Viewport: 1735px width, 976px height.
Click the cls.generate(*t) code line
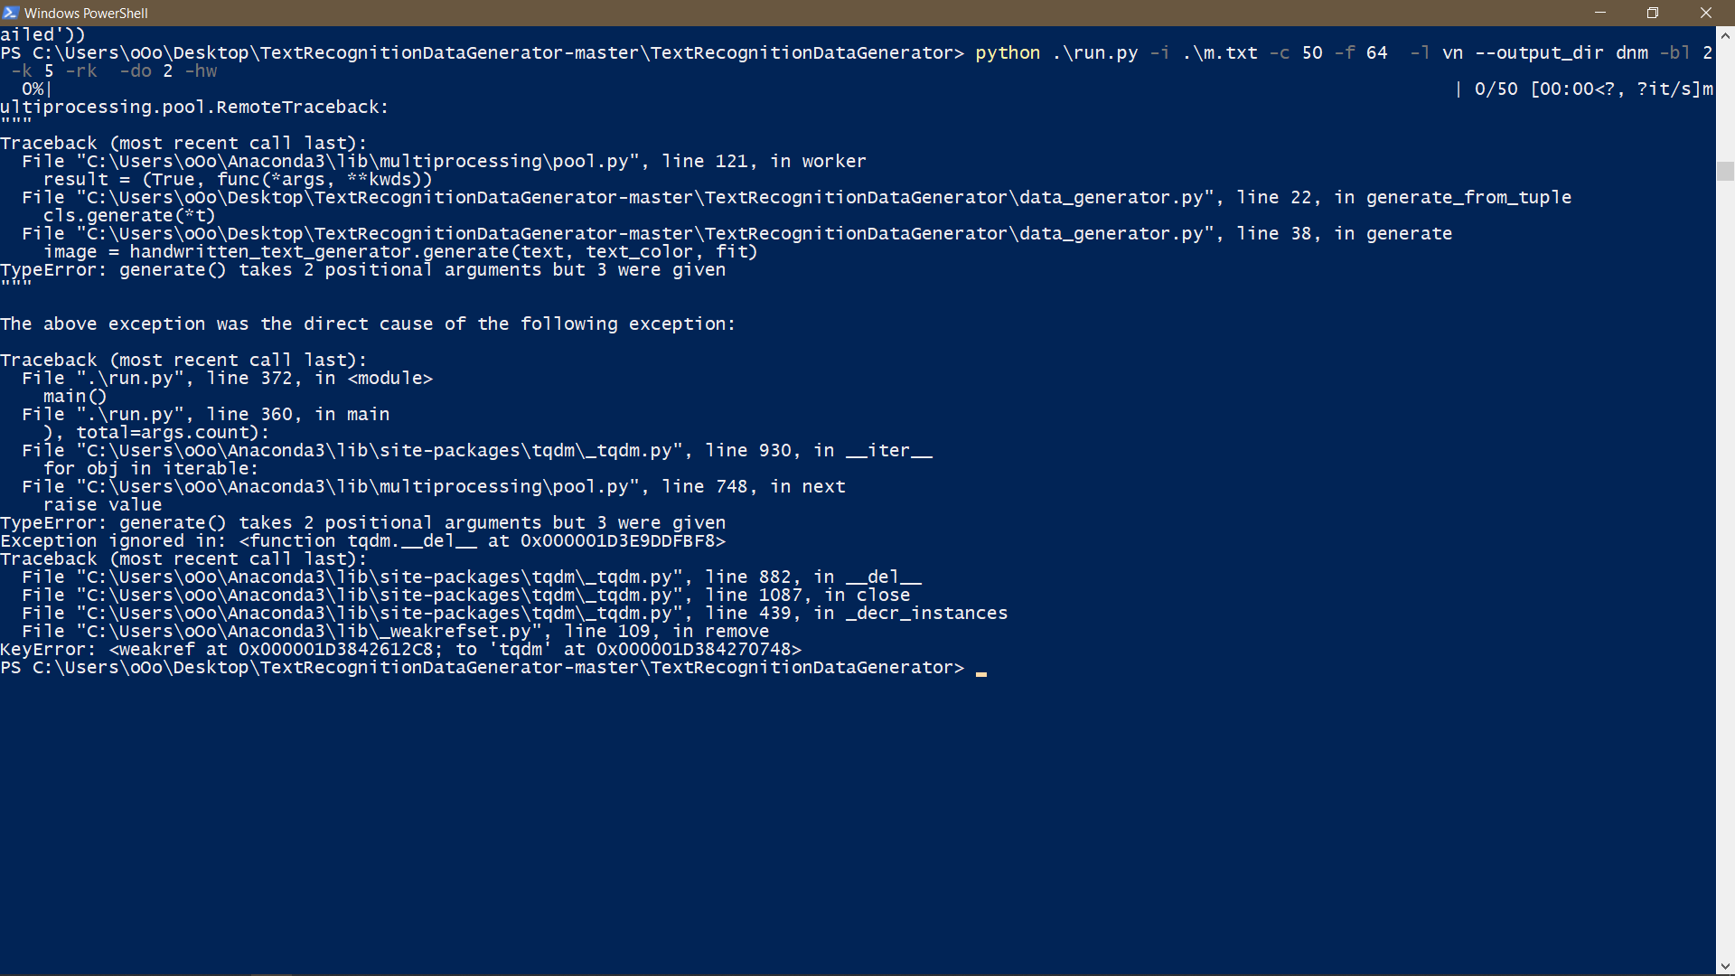click(129, 215)
